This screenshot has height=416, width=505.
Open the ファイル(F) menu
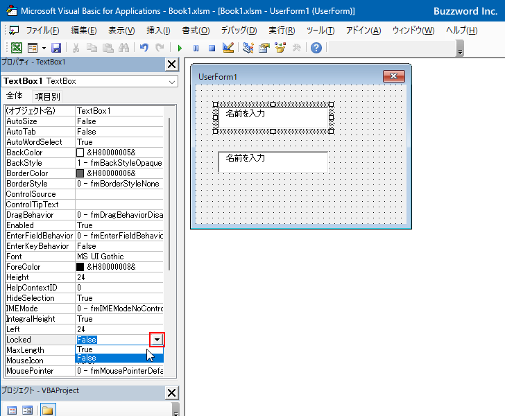[x=42, y=31]
